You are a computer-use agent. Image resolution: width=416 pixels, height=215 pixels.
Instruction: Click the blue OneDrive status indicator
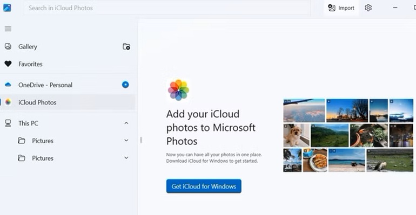coord(125,85)
